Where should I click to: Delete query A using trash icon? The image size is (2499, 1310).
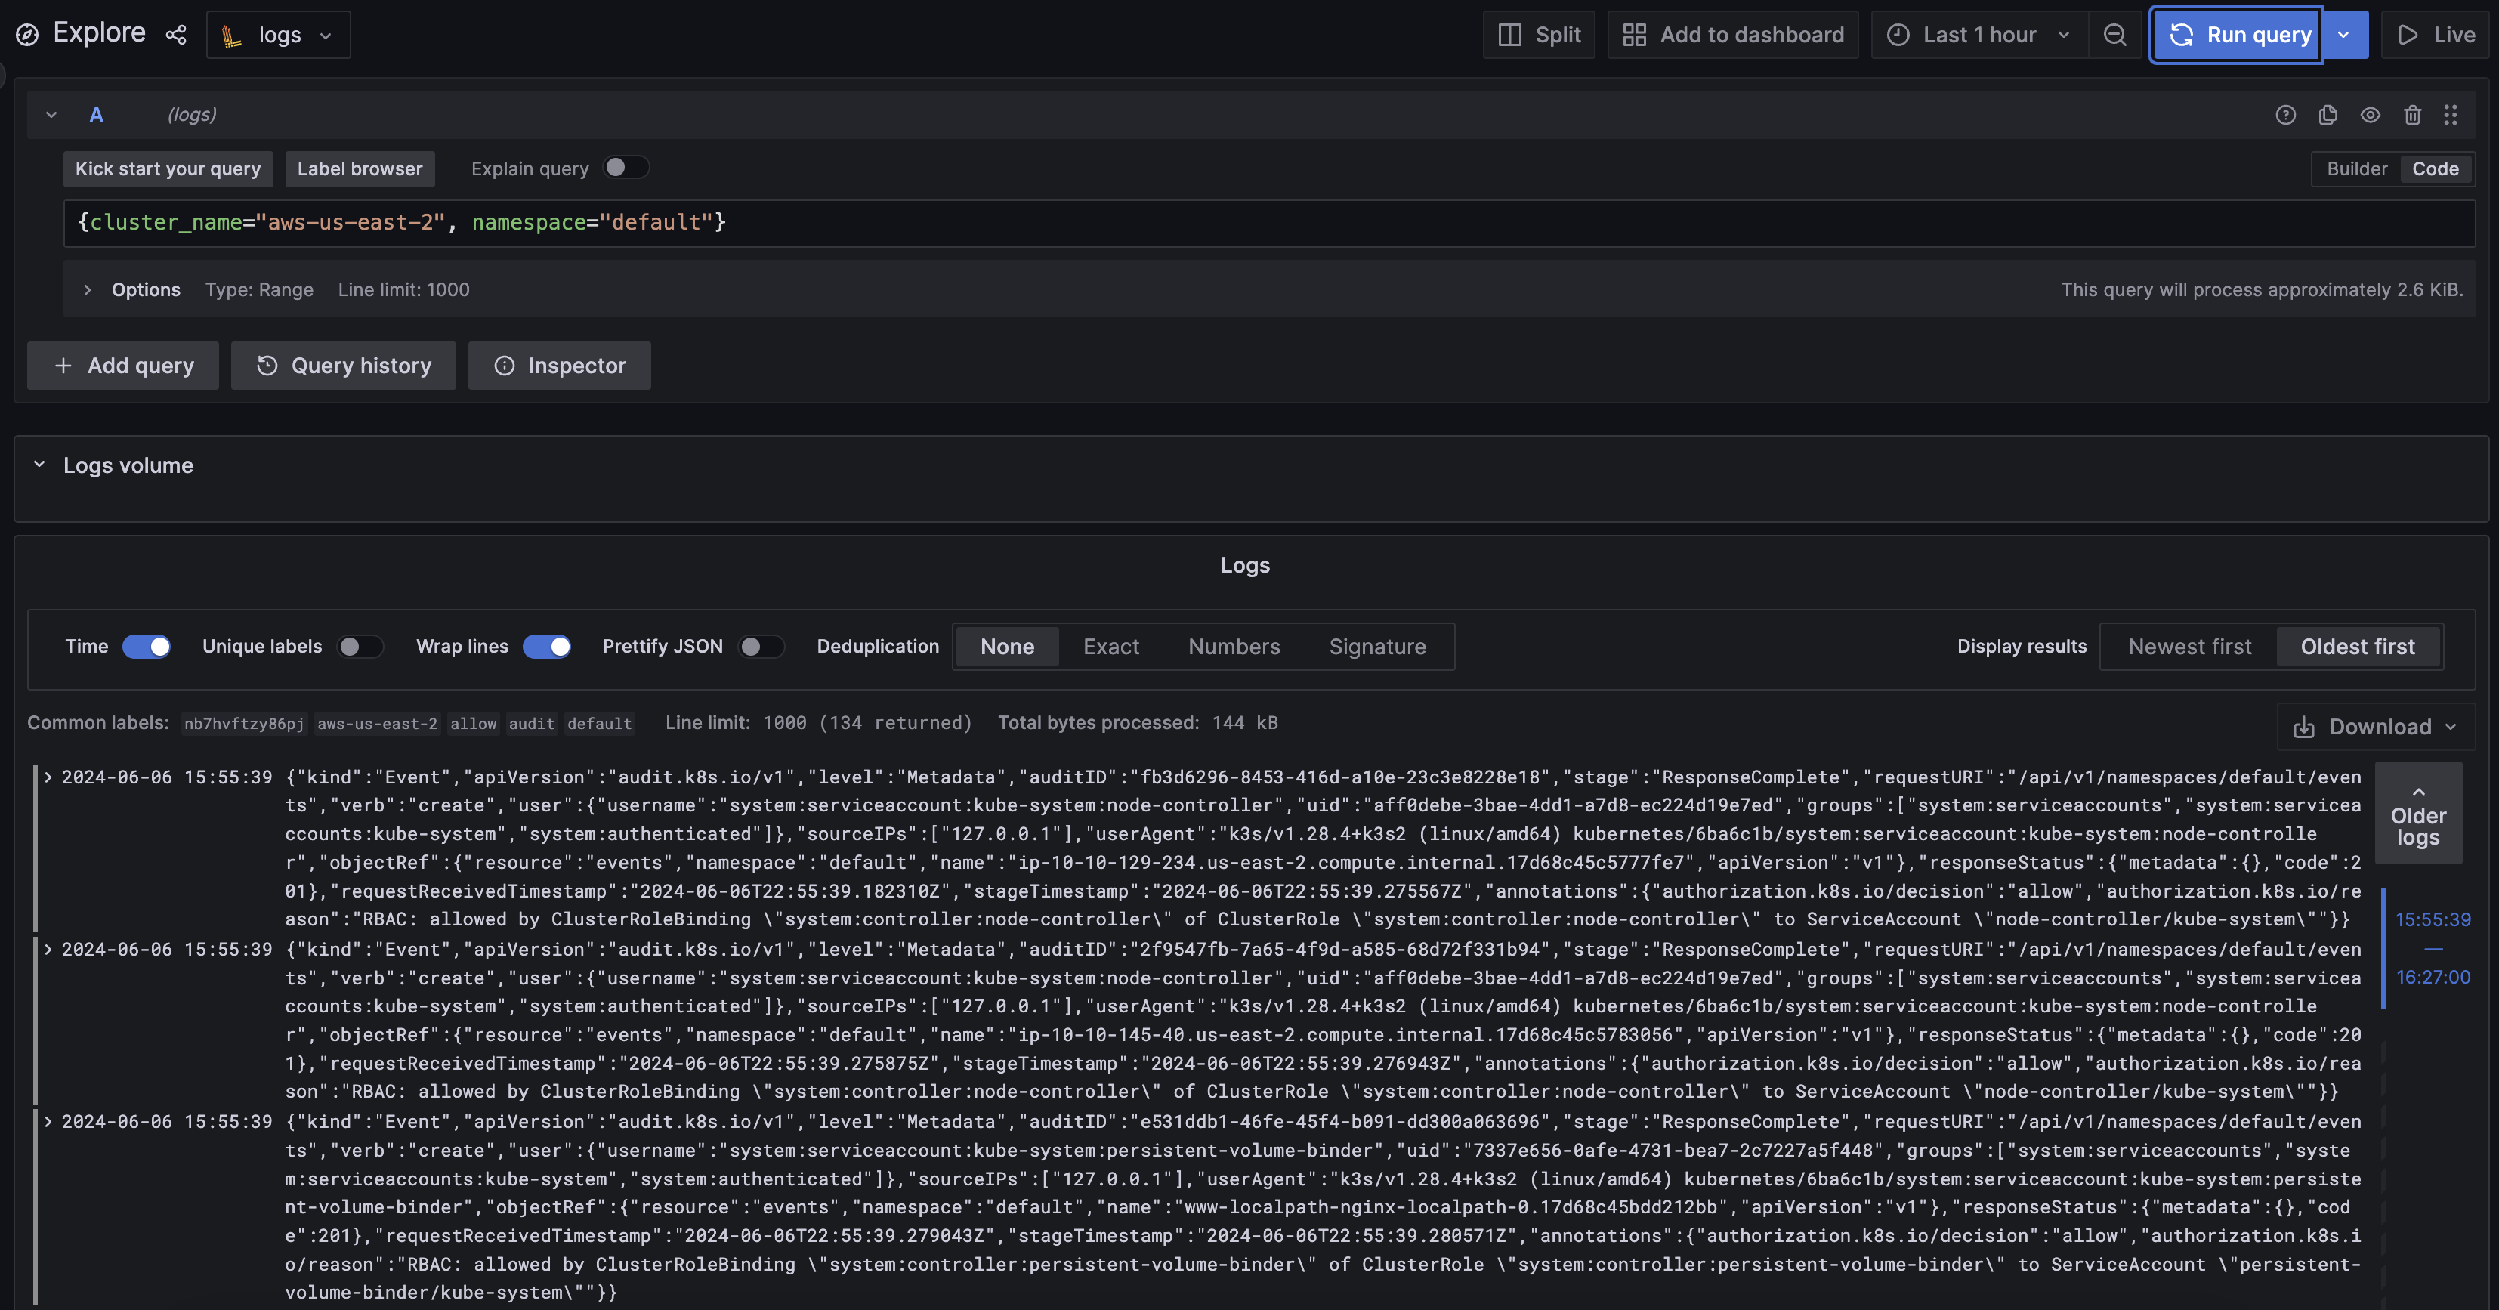(2413, 116)
